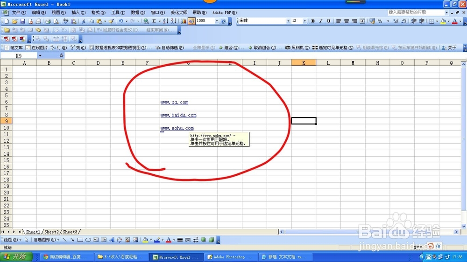Toggle AutoFilter 自动筛选
This screenshot has height=262, width=467.
point(170,48)
